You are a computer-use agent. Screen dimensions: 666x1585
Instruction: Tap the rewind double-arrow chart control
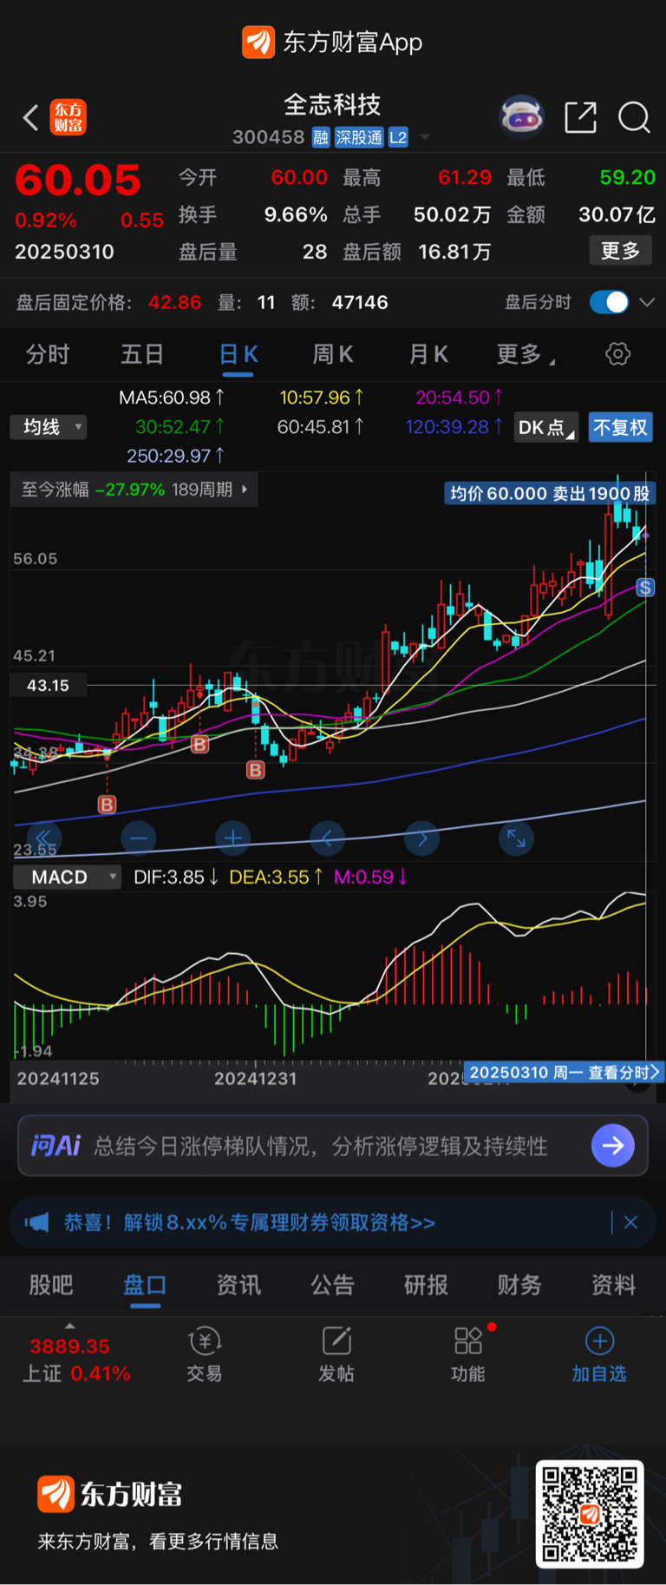[x=43, y=838]
